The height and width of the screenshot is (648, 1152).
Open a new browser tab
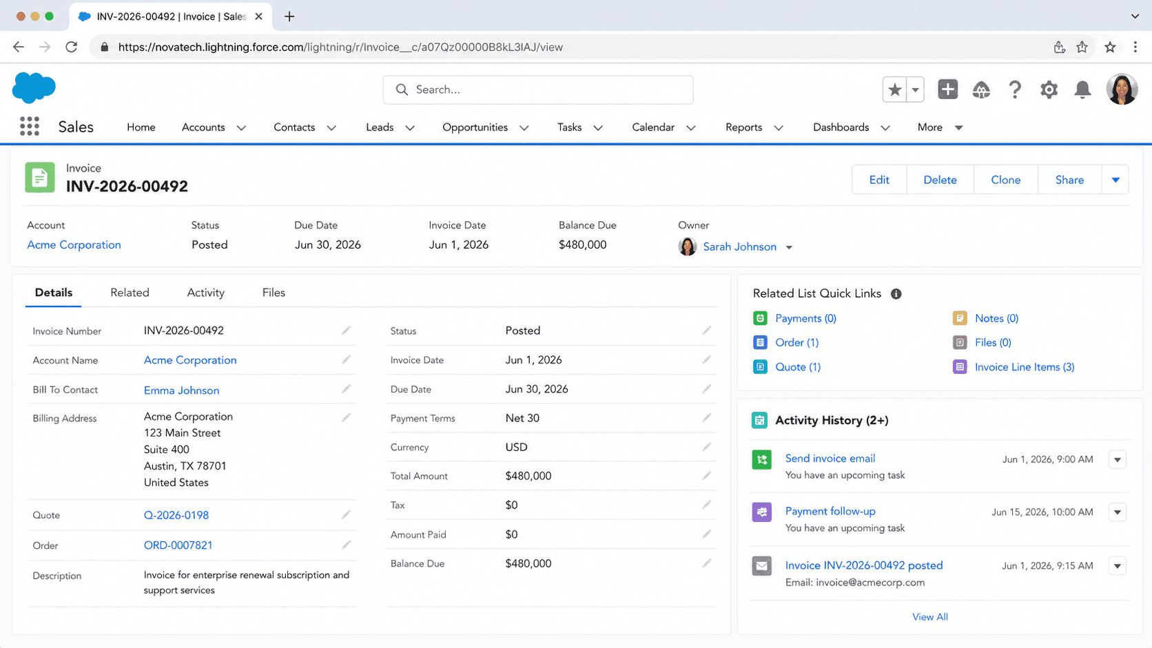pos(289,17)
